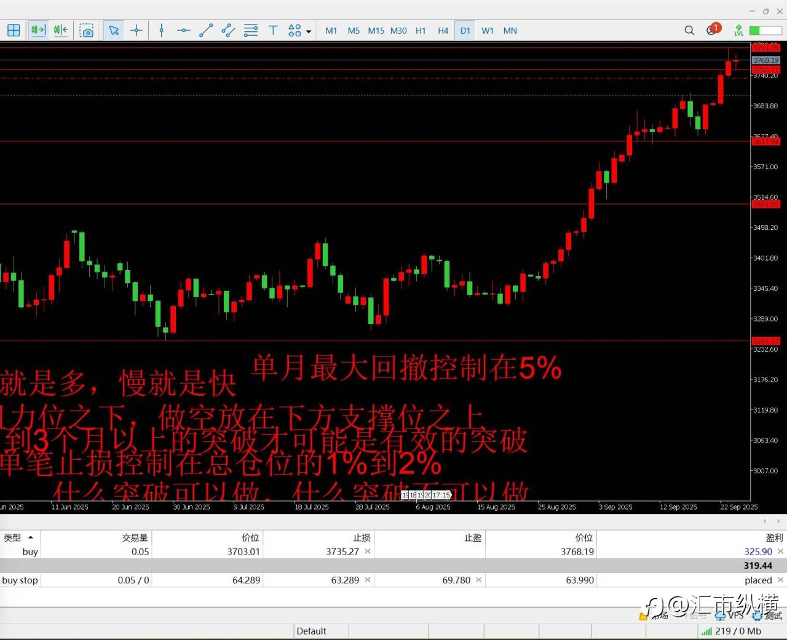Screen dimensions: 787x640
Task: Close the buy position at 325.90 profit
Action: [x=780, y=551]
